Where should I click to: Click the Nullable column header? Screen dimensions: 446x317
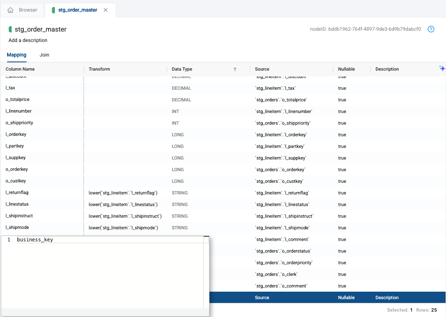pos(346,69)
